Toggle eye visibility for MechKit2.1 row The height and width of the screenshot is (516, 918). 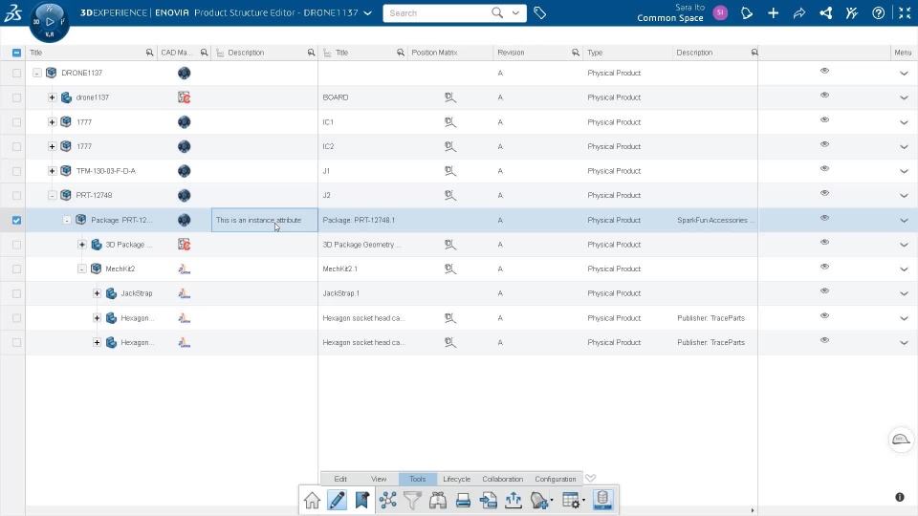coord(824,267)
